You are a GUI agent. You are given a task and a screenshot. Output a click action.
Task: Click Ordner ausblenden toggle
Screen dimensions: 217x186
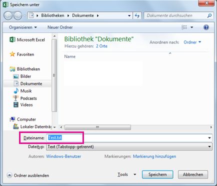point(28,175)
